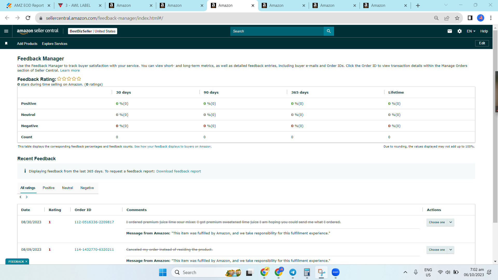The image size is (498, 280).
Task: Click the Explore Services menu item
Action: 54,44
